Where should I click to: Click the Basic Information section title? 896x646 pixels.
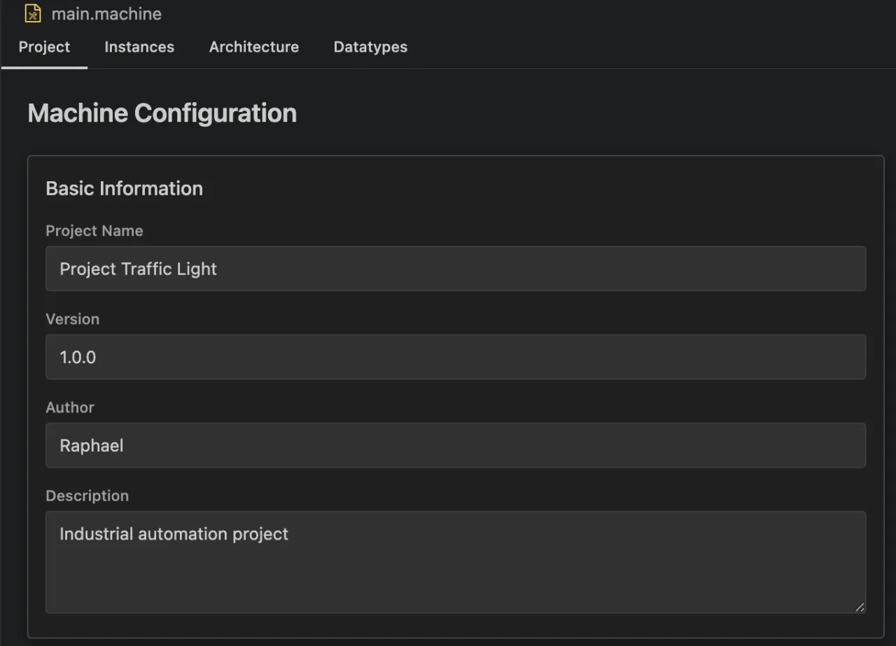pyautogui.click(x=124, y=188)
